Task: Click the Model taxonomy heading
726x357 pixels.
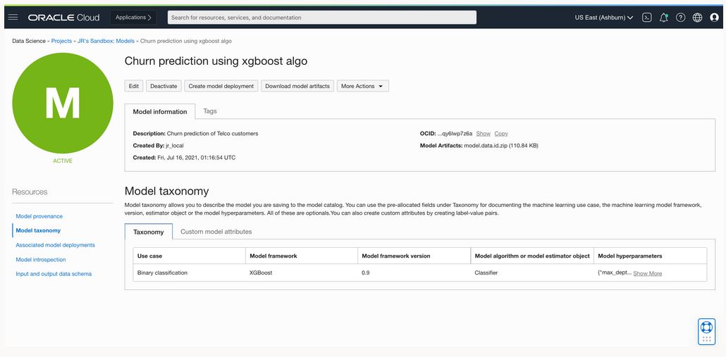Action: pyautogui.click(x=166, y=191)
